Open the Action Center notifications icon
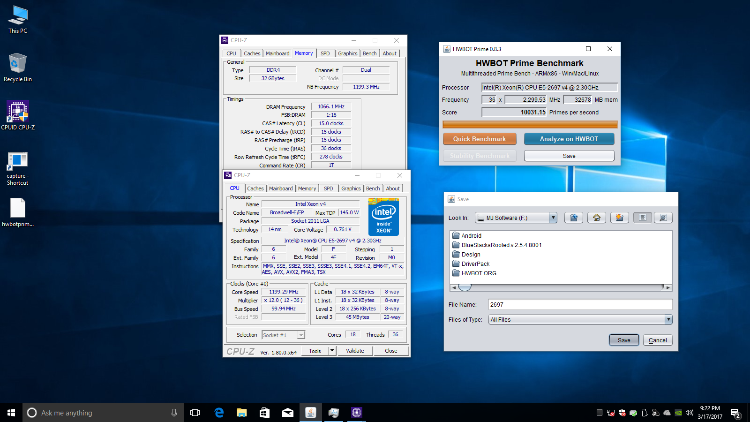The height and width of the screenshot is (422, 750). click(x=735, y=413)
